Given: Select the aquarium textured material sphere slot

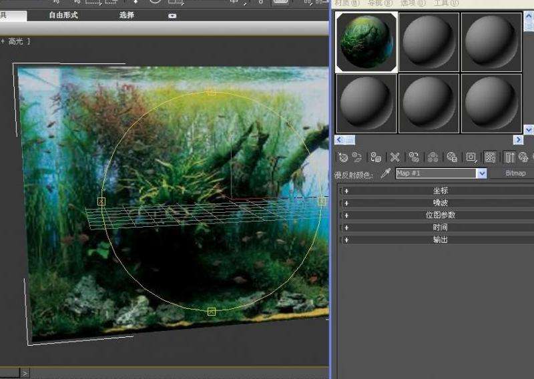Looking at the screenshot, I should tap(366, 42).
